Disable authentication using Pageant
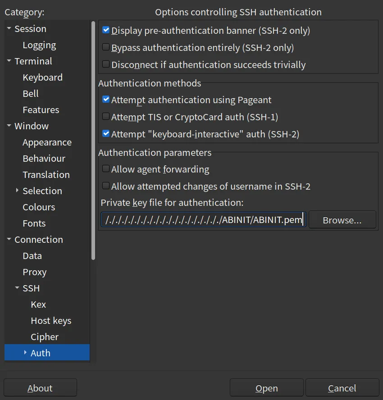Viewport: 383px width, 400px height. [105, 100]
